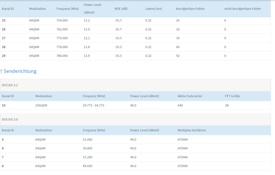The width and height of the screenshot is (275, 175).
Task: Select the DOCSIS 3.1 section header
Action: (10, 85)
